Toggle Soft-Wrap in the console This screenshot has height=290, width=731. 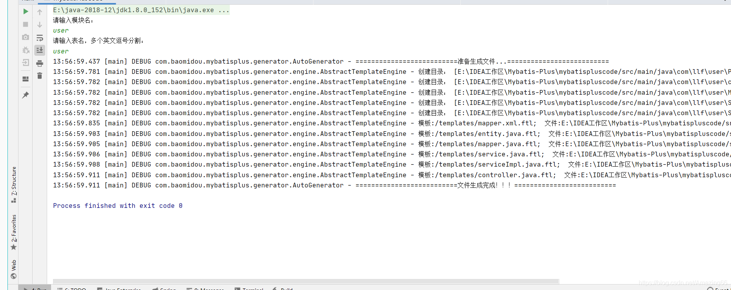(x=40, y=38)
